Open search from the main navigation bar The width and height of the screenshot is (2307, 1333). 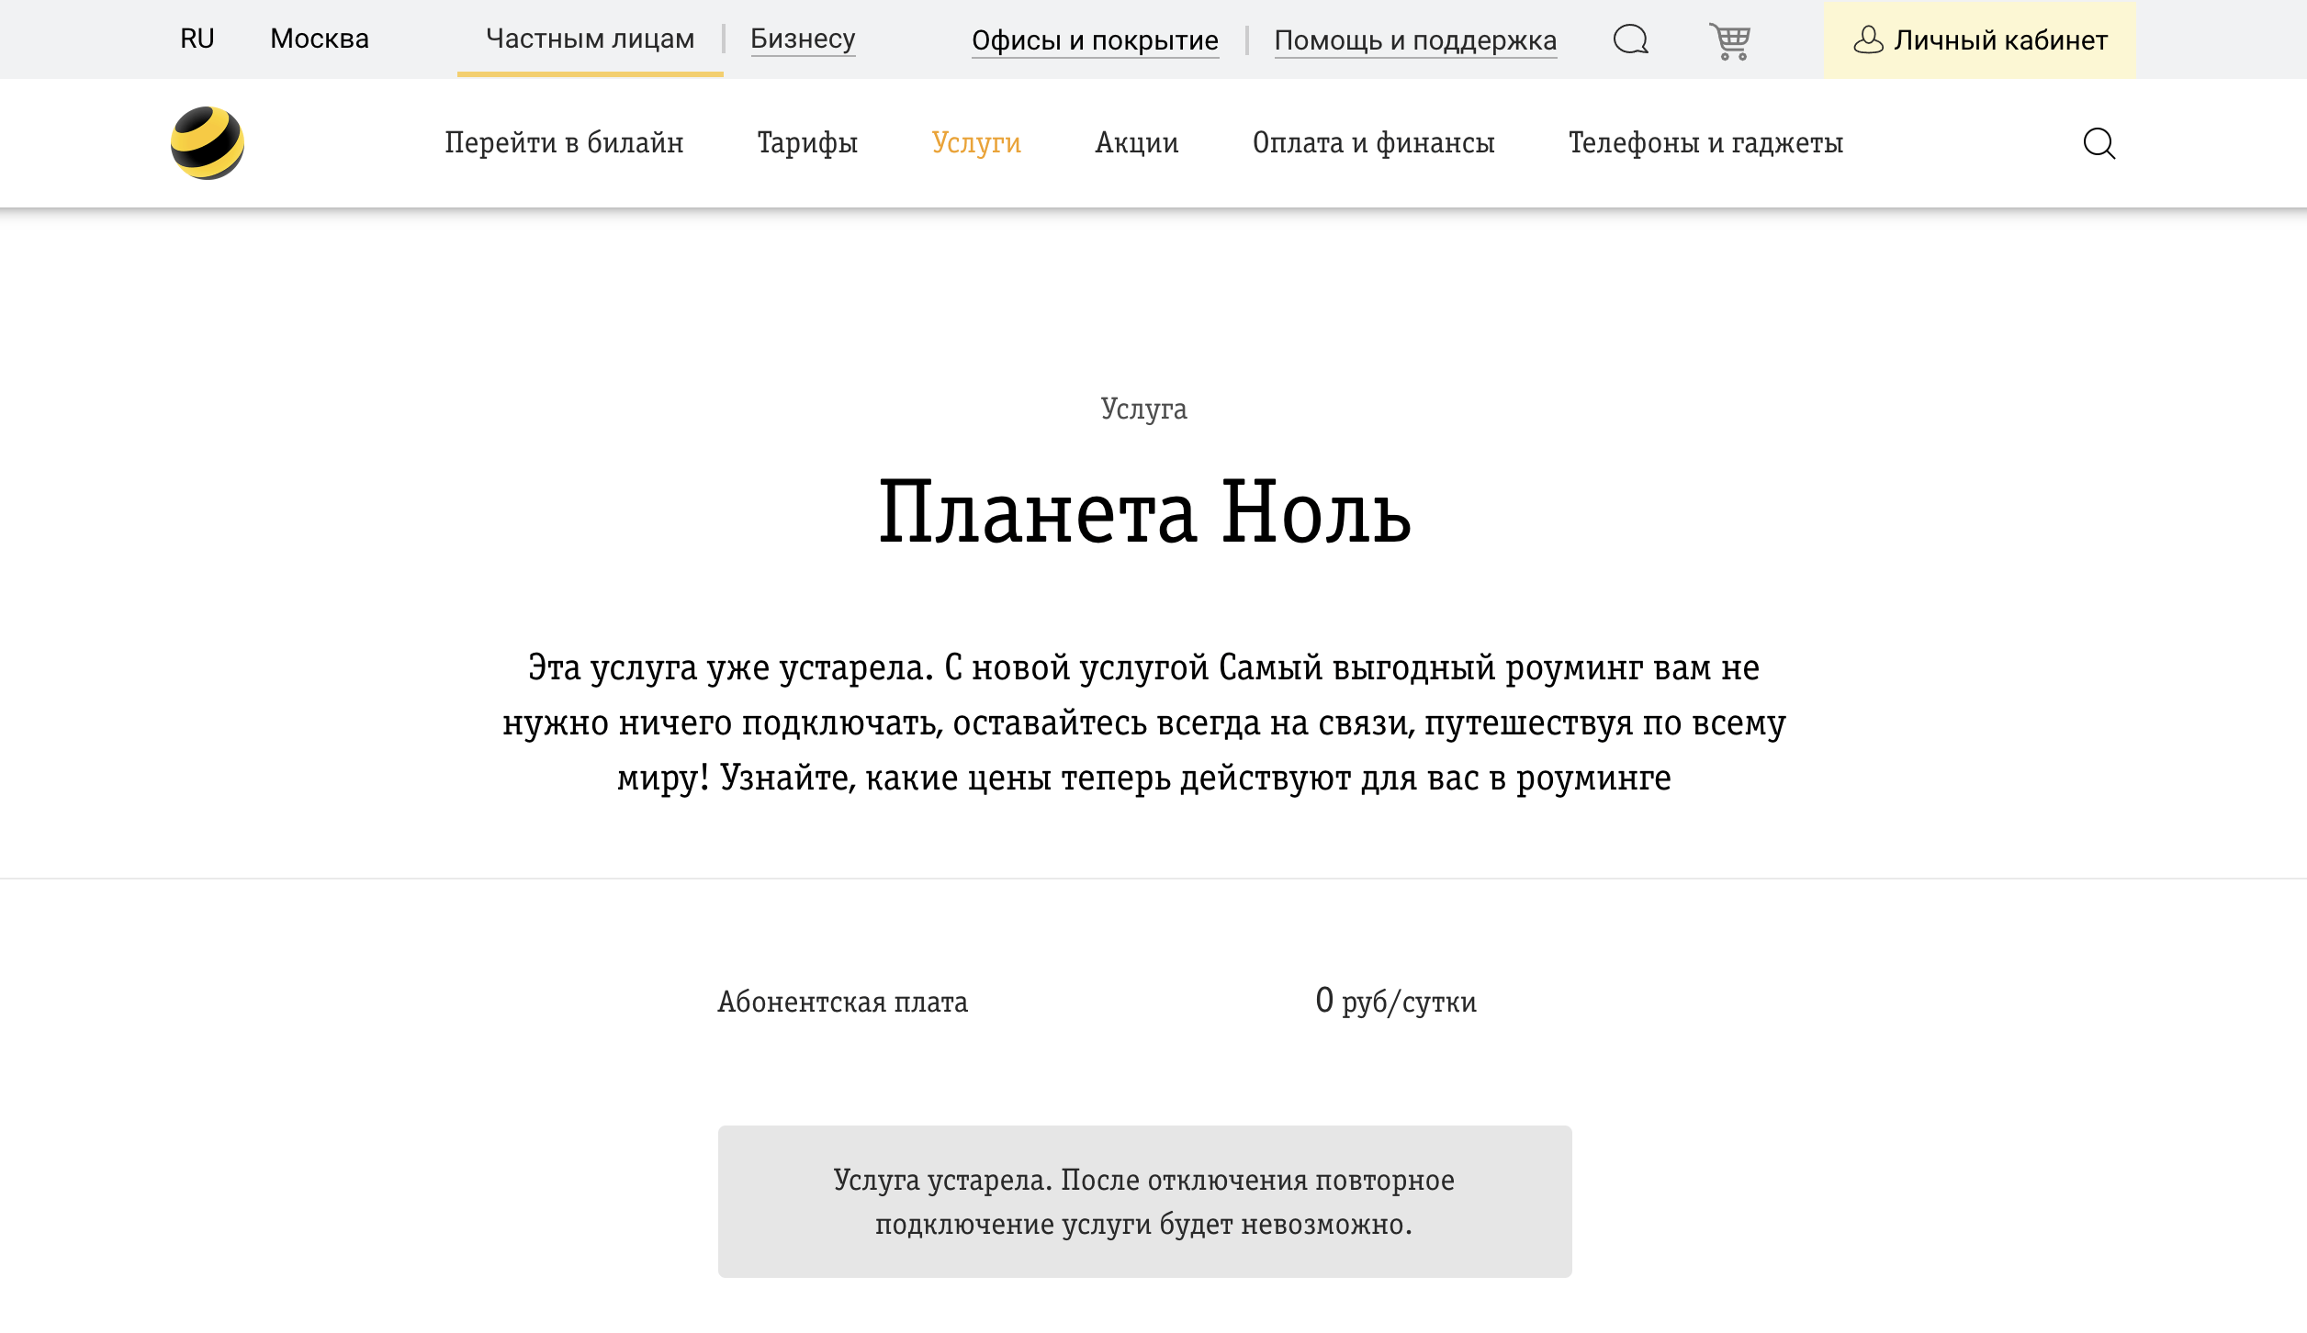click(2099, 143)
